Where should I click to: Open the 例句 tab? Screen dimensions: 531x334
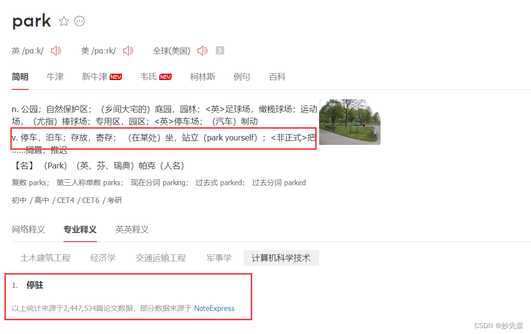coord(241,77)
